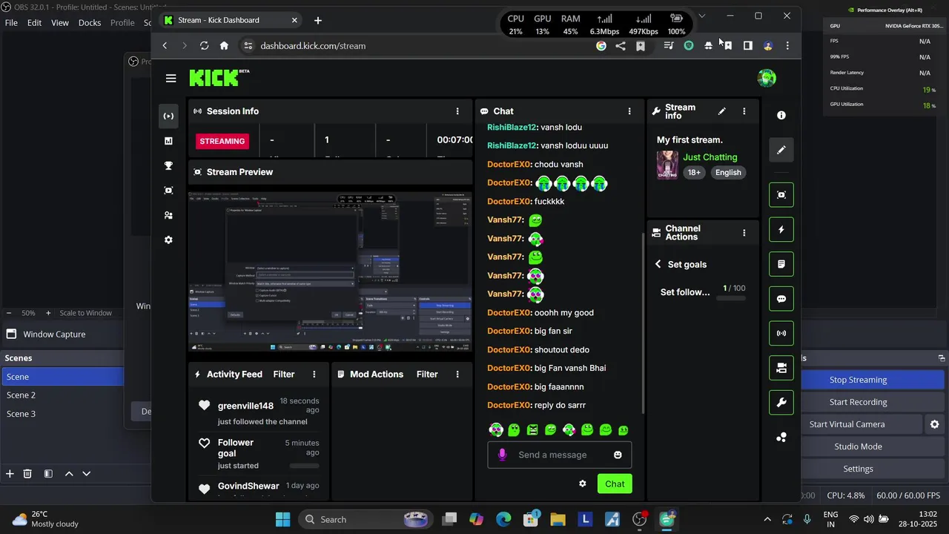The width and height of the screenshot is (949, 534).
Task: Click Start Recording in OBS
Action: coord(858,402)
